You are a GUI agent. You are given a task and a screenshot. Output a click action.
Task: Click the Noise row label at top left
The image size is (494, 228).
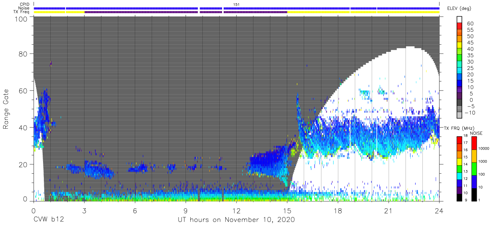click(24, 8)
